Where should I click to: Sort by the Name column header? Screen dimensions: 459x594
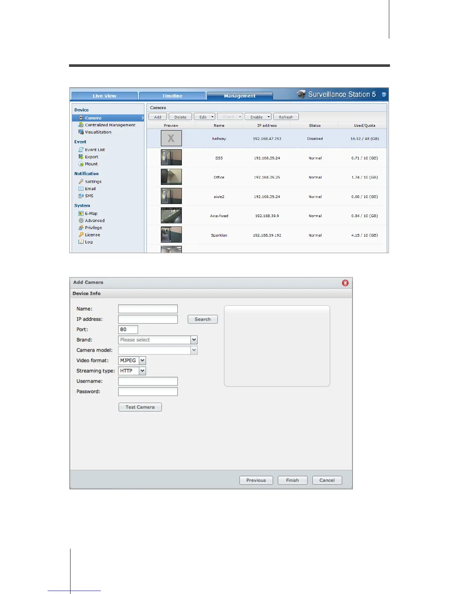[x=219, y=126]
